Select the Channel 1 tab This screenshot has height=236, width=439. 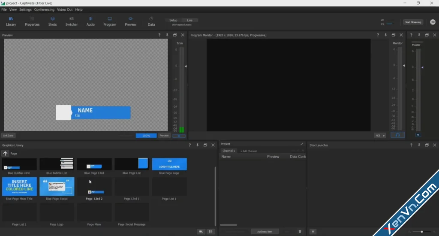coord(229,151)
